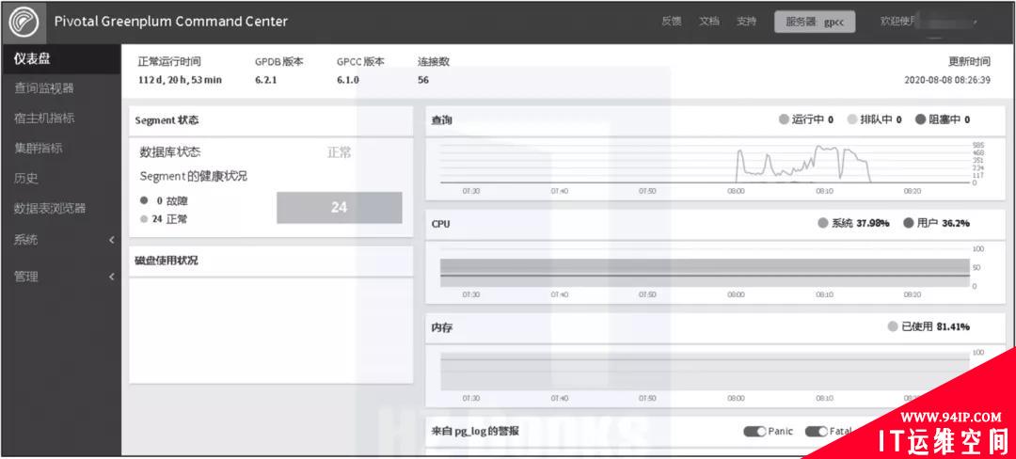This screenshot has height=459, width=1016.
Task: Click the 阻塞中 legend dot
Action: (921, 119)
